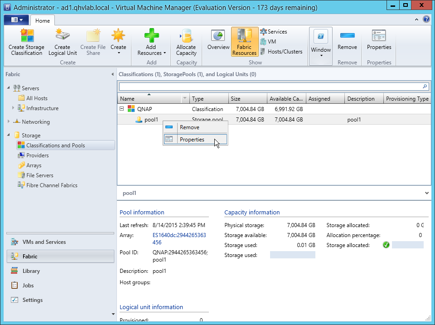Open the Settings workspace
This screenshot has width=435, height=325.
60,300
